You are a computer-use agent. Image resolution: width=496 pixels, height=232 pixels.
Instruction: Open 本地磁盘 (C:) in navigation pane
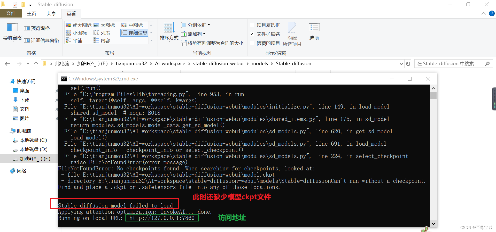30,140
